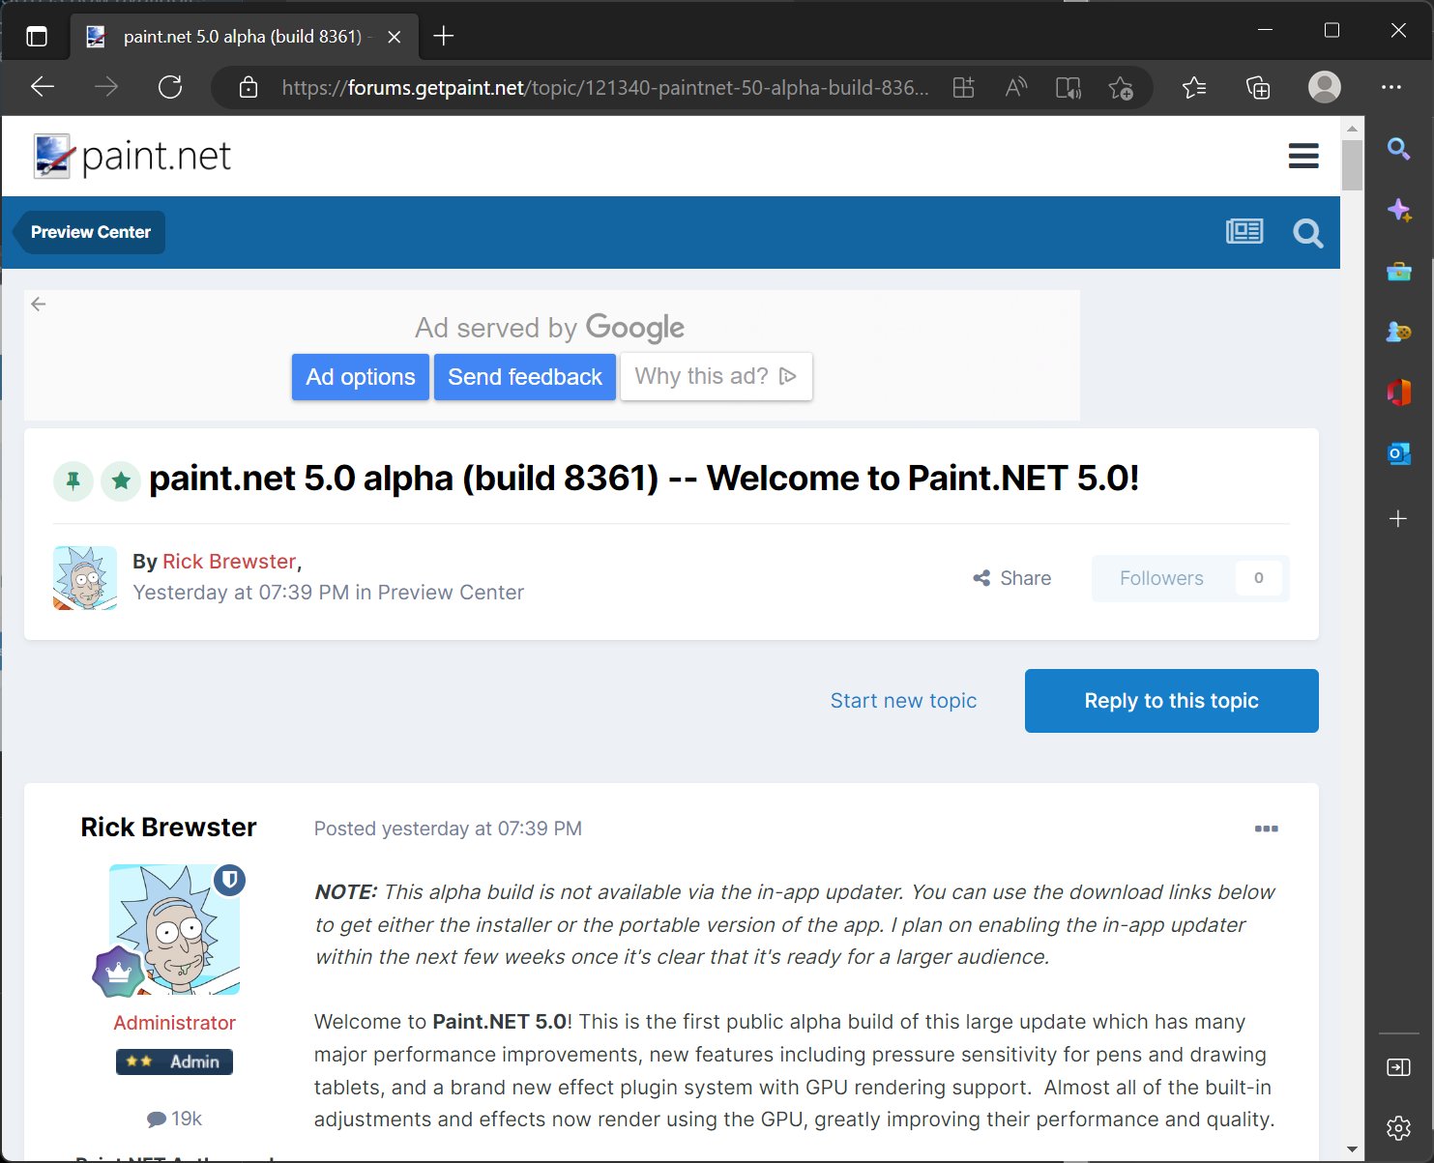Open the Favorites list

[x=1194, y=88]
